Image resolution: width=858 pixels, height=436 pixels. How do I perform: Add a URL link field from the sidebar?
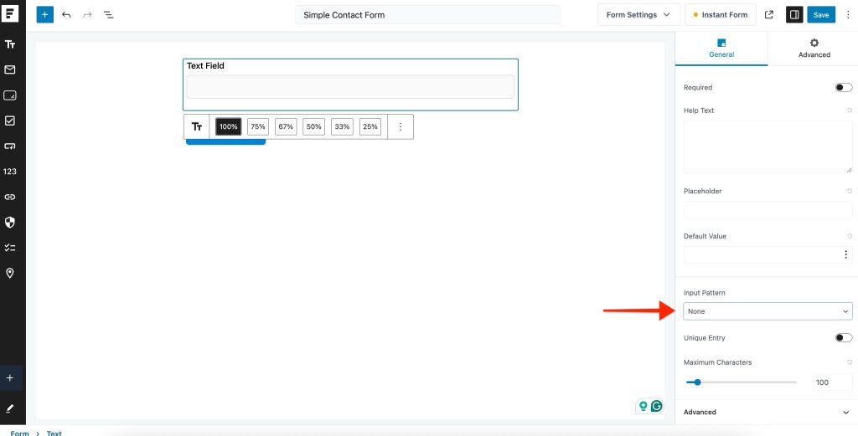[x=10, y=197]
